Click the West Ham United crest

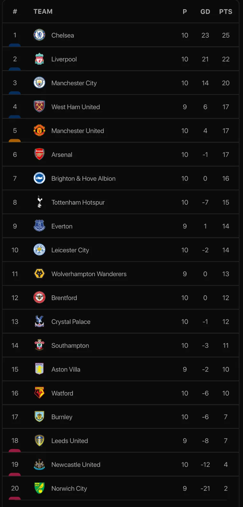pos(39,107)
